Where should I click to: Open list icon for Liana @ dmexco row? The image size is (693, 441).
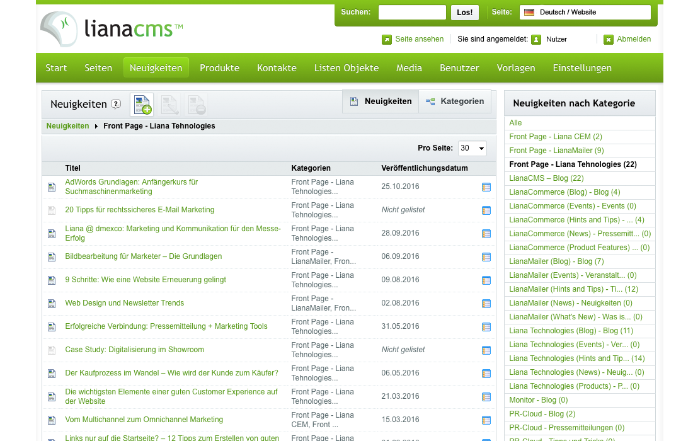486,234
